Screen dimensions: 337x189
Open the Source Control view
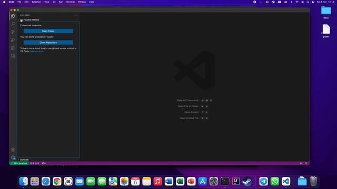13,32
